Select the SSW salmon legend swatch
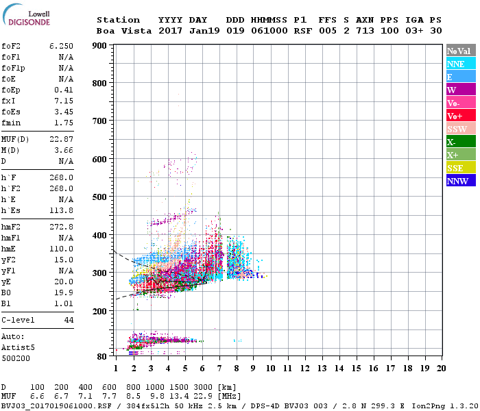Screen dimensions: 480x411 pos(461,129)
